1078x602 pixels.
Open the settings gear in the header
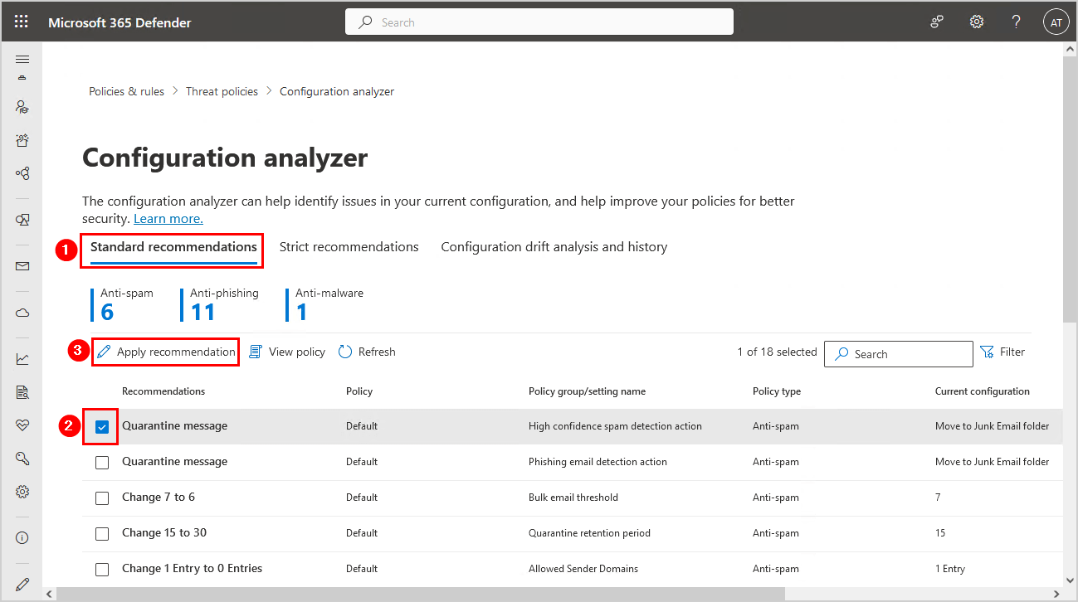(x=977, y=22)
